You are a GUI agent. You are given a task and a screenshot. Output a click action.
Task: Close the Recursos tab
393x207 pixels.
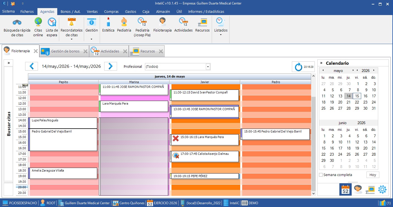tap(161, 51)
